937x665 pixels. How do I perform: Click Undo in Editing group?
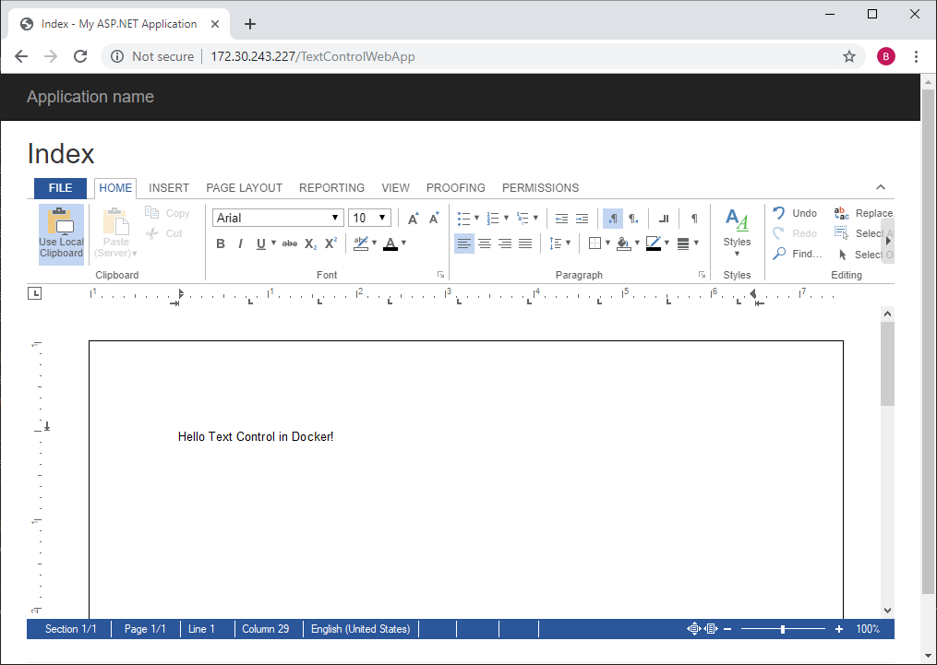[795, 213]
